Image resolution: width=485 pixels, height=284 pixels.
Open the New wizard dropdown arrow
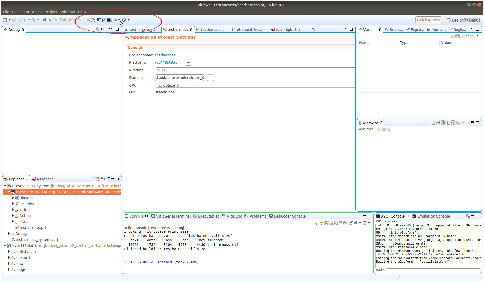10,20
